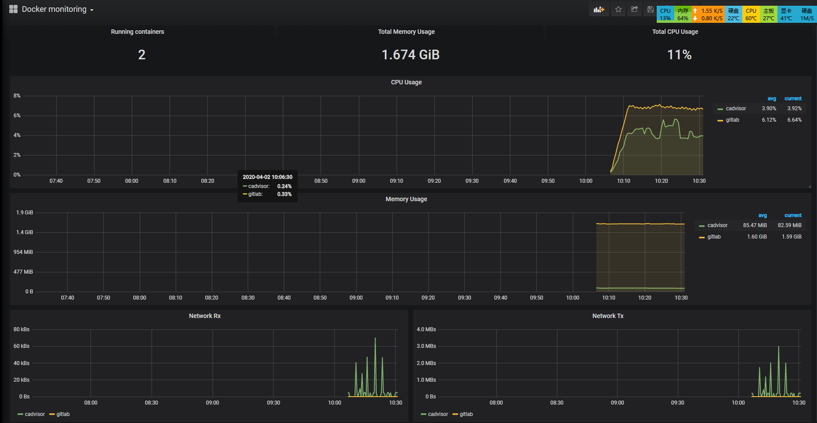The width and height of the screenshot is (817, 423).
Task: Click gitlab current value 6.64%
Action: (794, 120)
